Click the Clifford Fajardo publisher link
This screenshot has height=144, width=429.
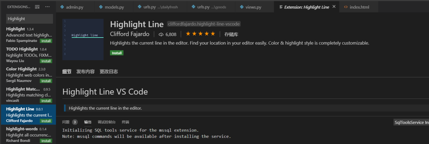point(130,34)
